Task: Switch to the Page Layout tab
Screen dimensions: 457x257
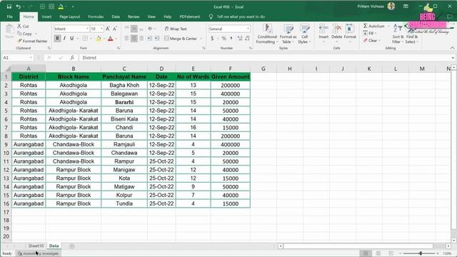Action: pos(70,16)
